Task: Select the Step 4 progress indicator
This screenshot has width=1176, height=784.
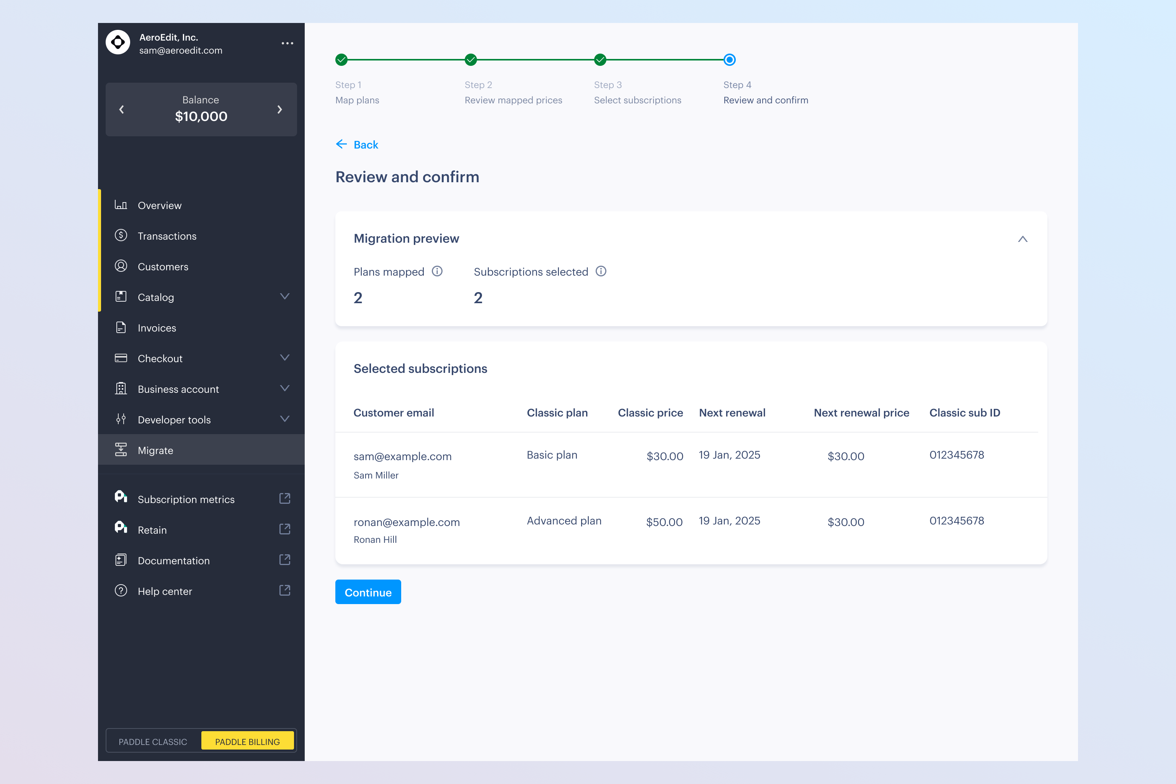Action: point(730,60)
